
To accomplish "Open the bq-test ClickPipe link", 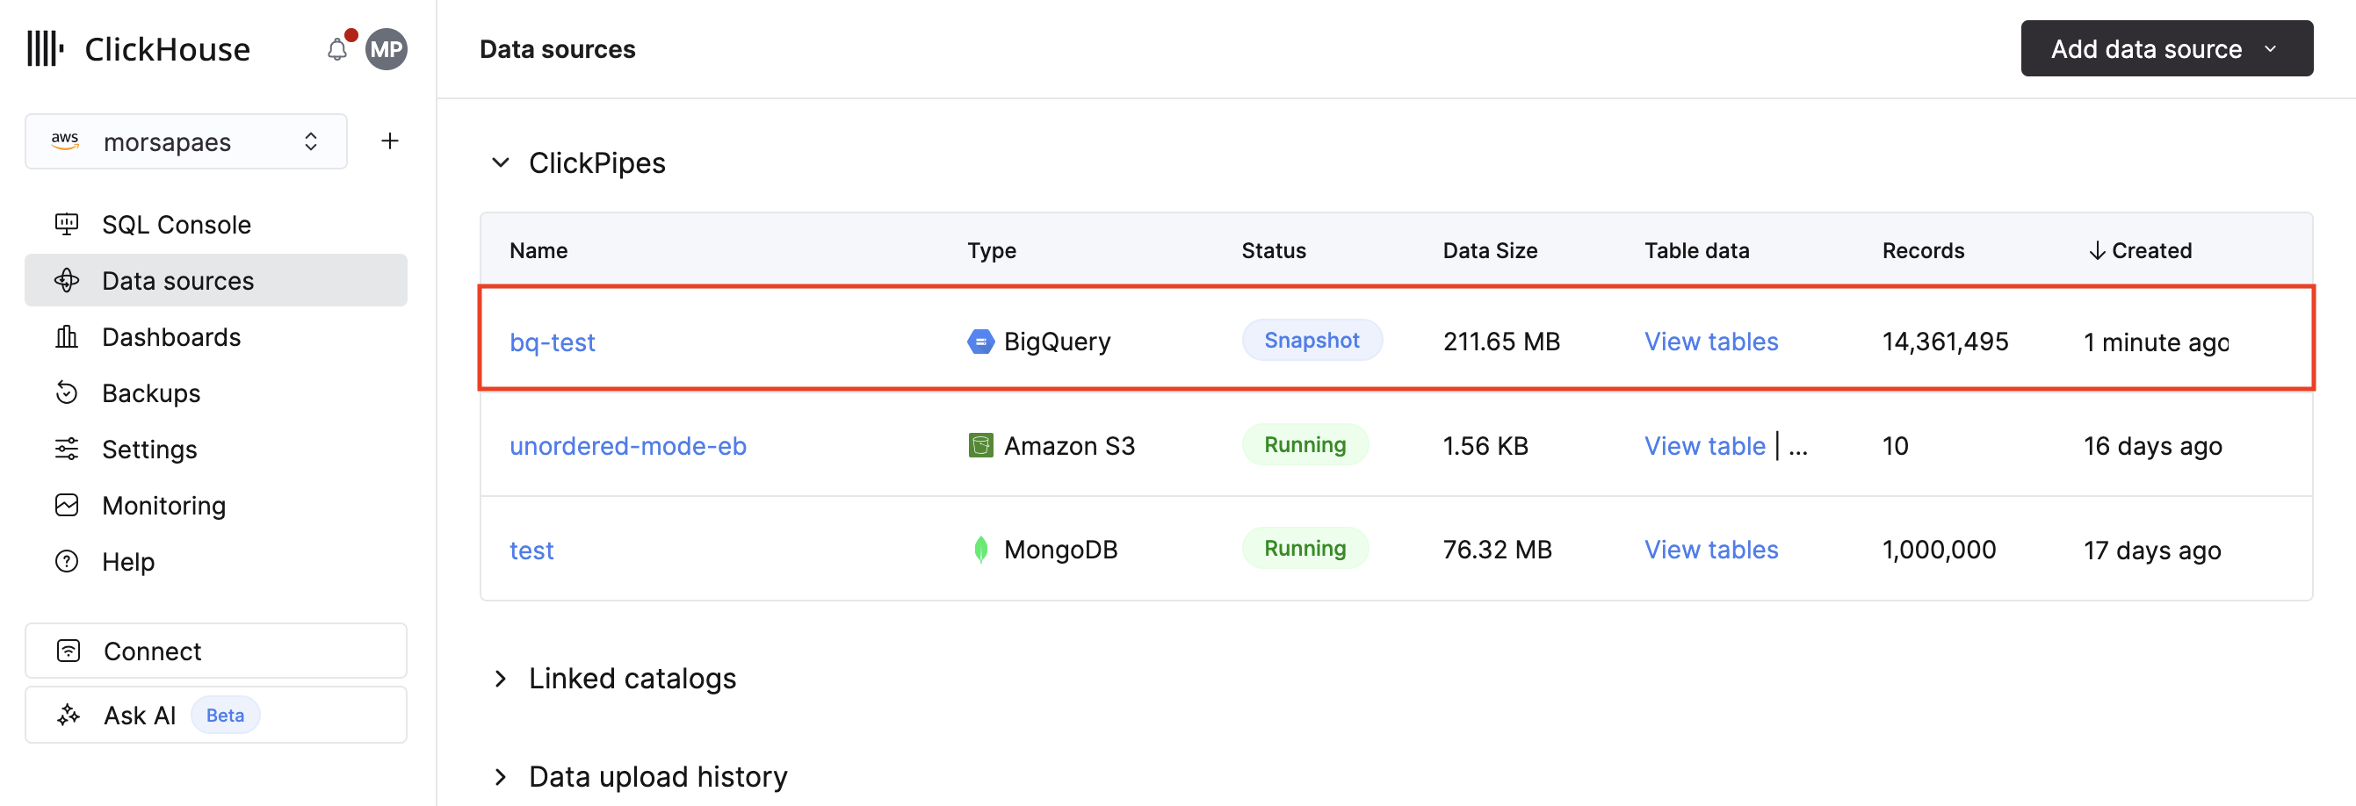I will tap(552, 342).
